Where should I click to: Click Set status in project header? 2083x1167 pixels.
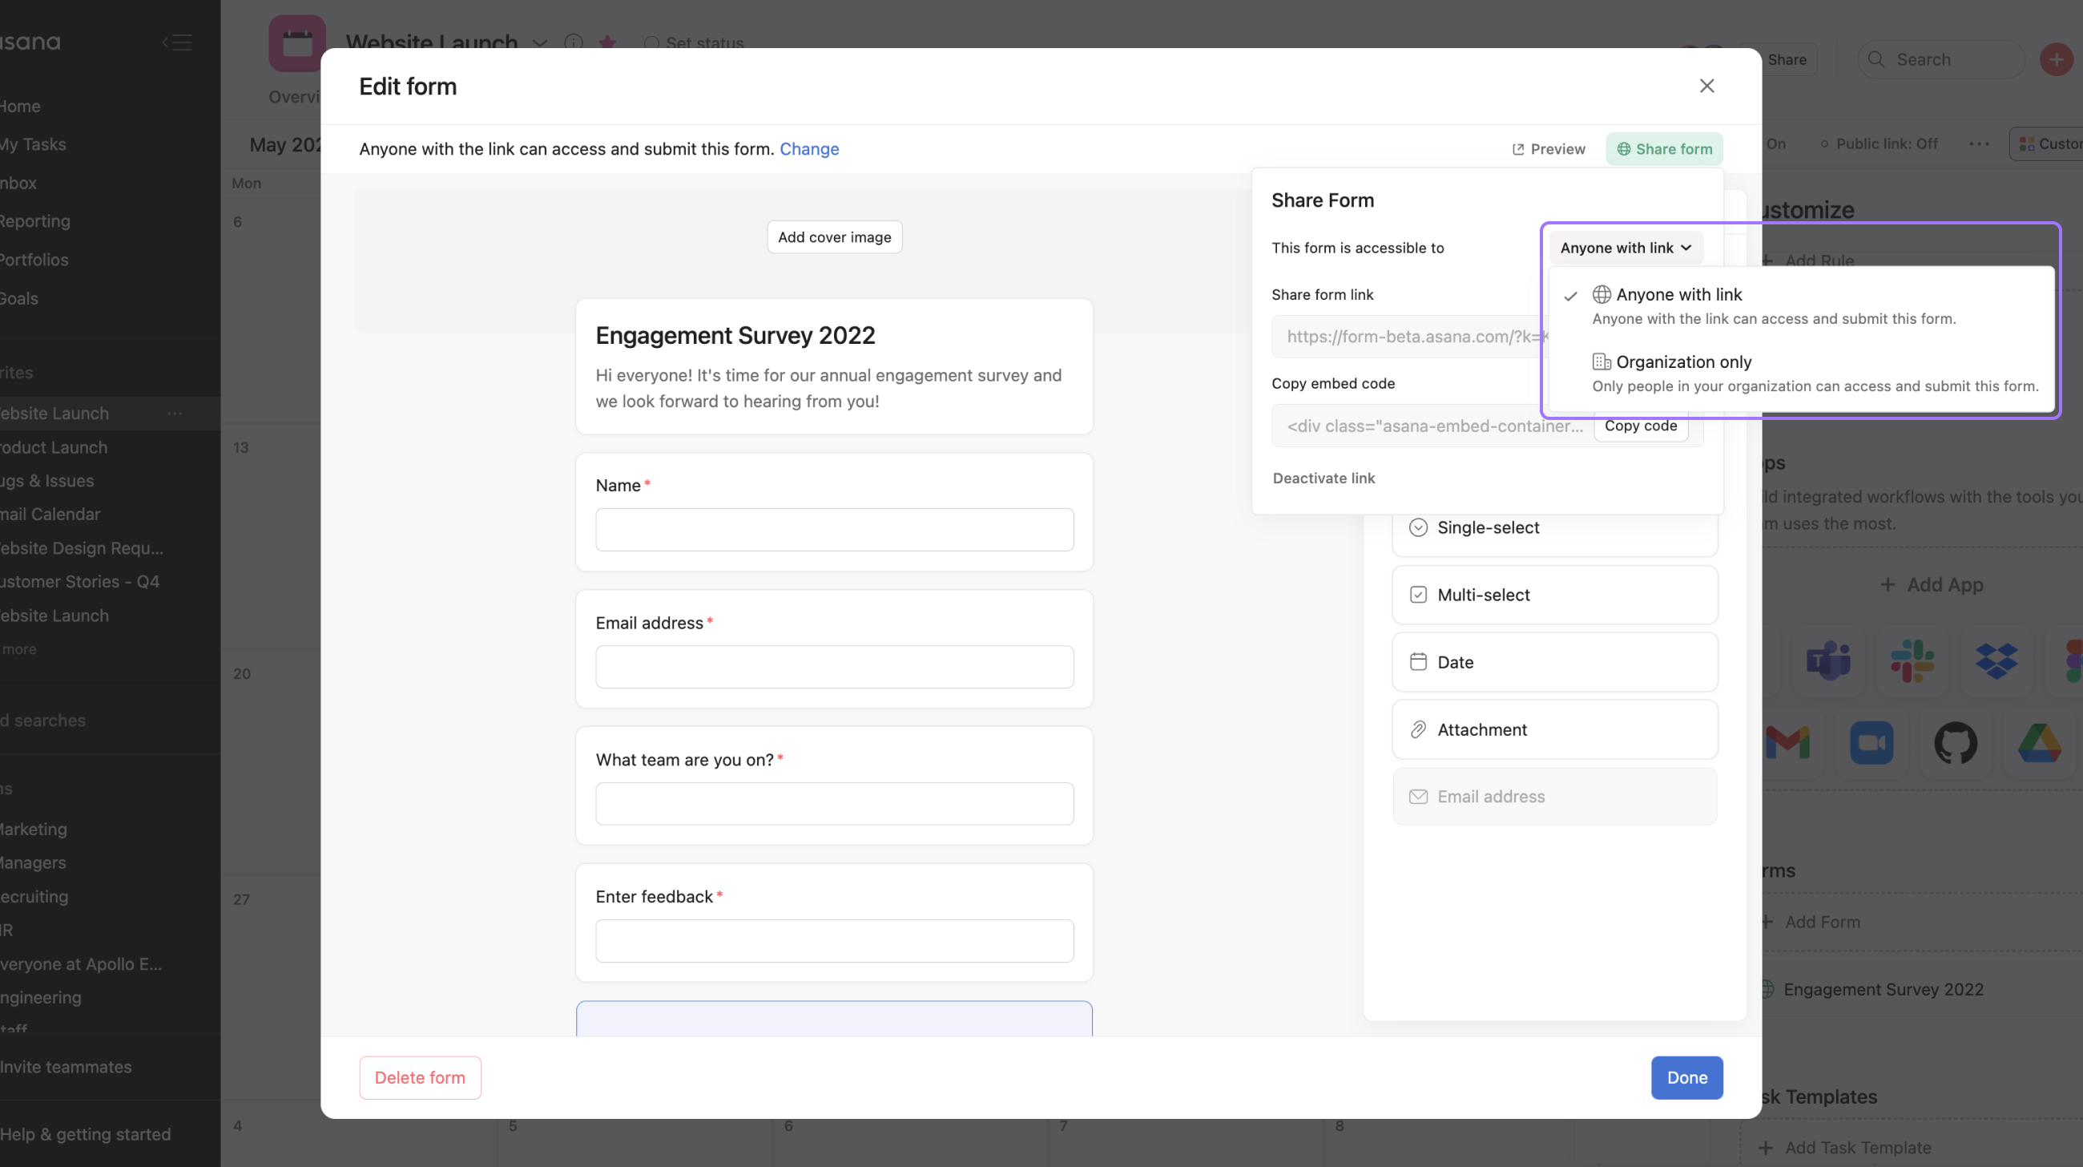point(694,43)
